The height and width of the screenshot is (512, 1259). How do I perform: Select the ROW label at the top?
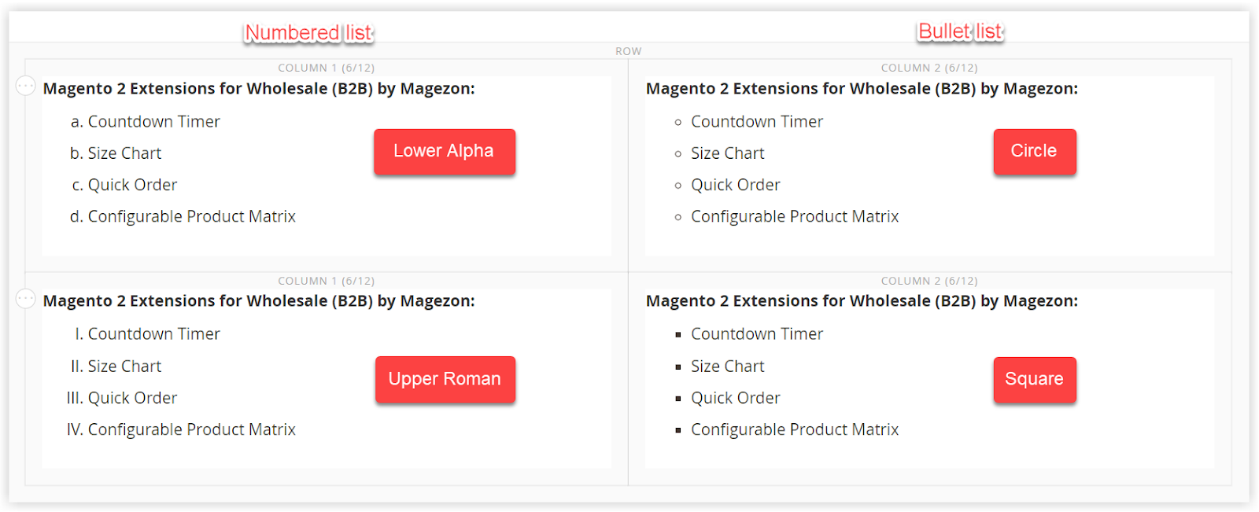[x=628, y=50]
